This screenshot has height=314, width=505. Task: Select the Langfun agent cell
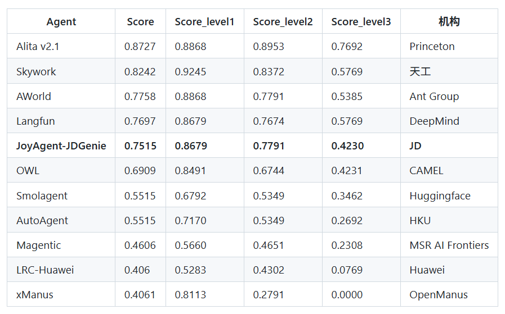61,121
